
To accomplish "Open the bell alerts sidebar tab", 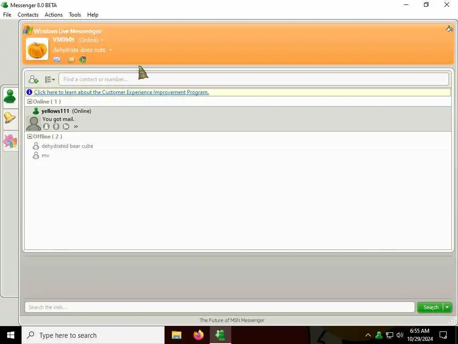I will [10, 118].
